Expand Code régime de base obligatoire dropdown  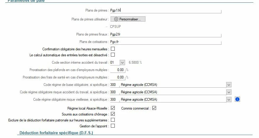click(x=229, y=85)
